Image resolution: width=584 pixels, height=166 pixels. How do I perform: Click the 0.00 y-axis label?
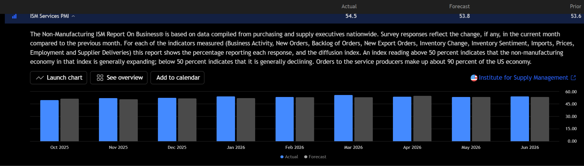[x=572, y=141]
